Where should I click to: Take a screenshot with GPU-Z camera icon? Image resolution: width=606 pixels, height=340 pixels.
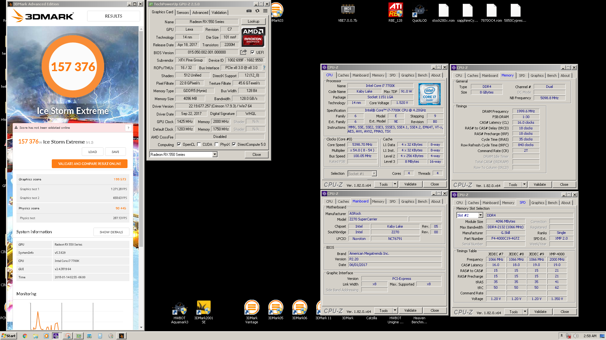[x=249, y=11]
